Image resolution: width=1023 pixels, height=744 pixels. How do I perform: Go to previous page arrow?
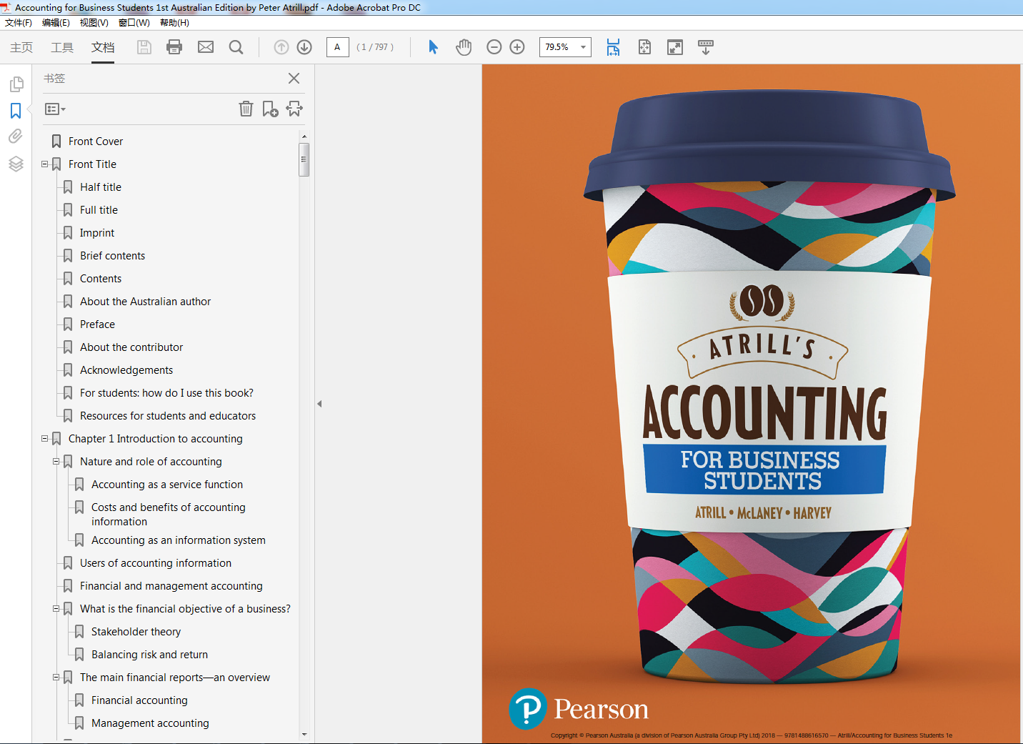click(x=281, y=47)
